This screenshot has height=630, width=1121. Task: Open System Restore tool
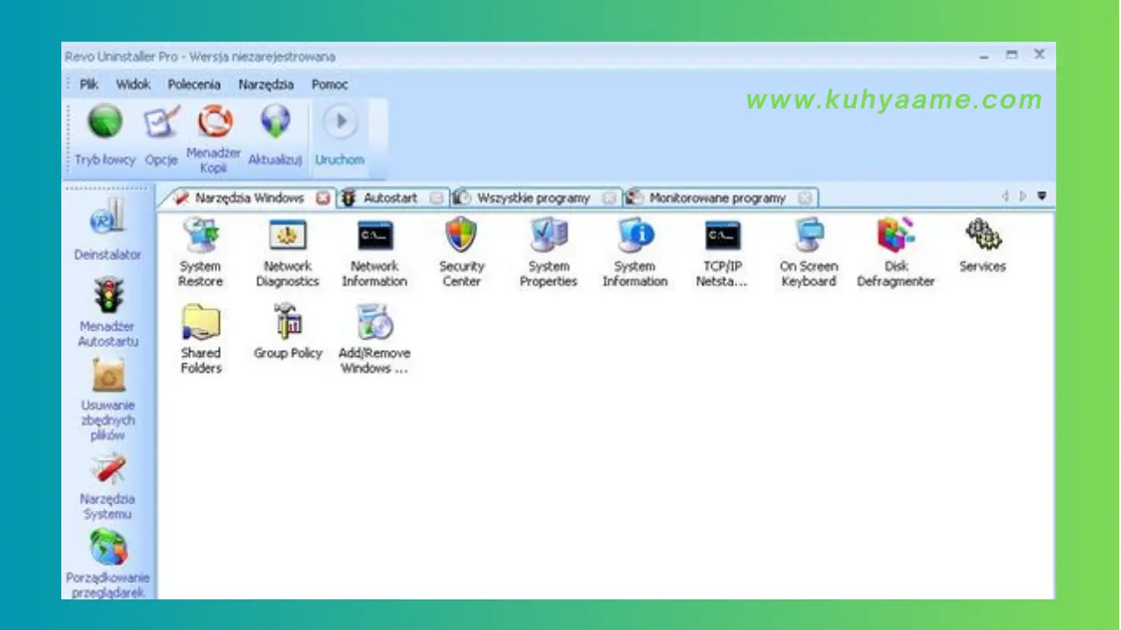(201, 252)
